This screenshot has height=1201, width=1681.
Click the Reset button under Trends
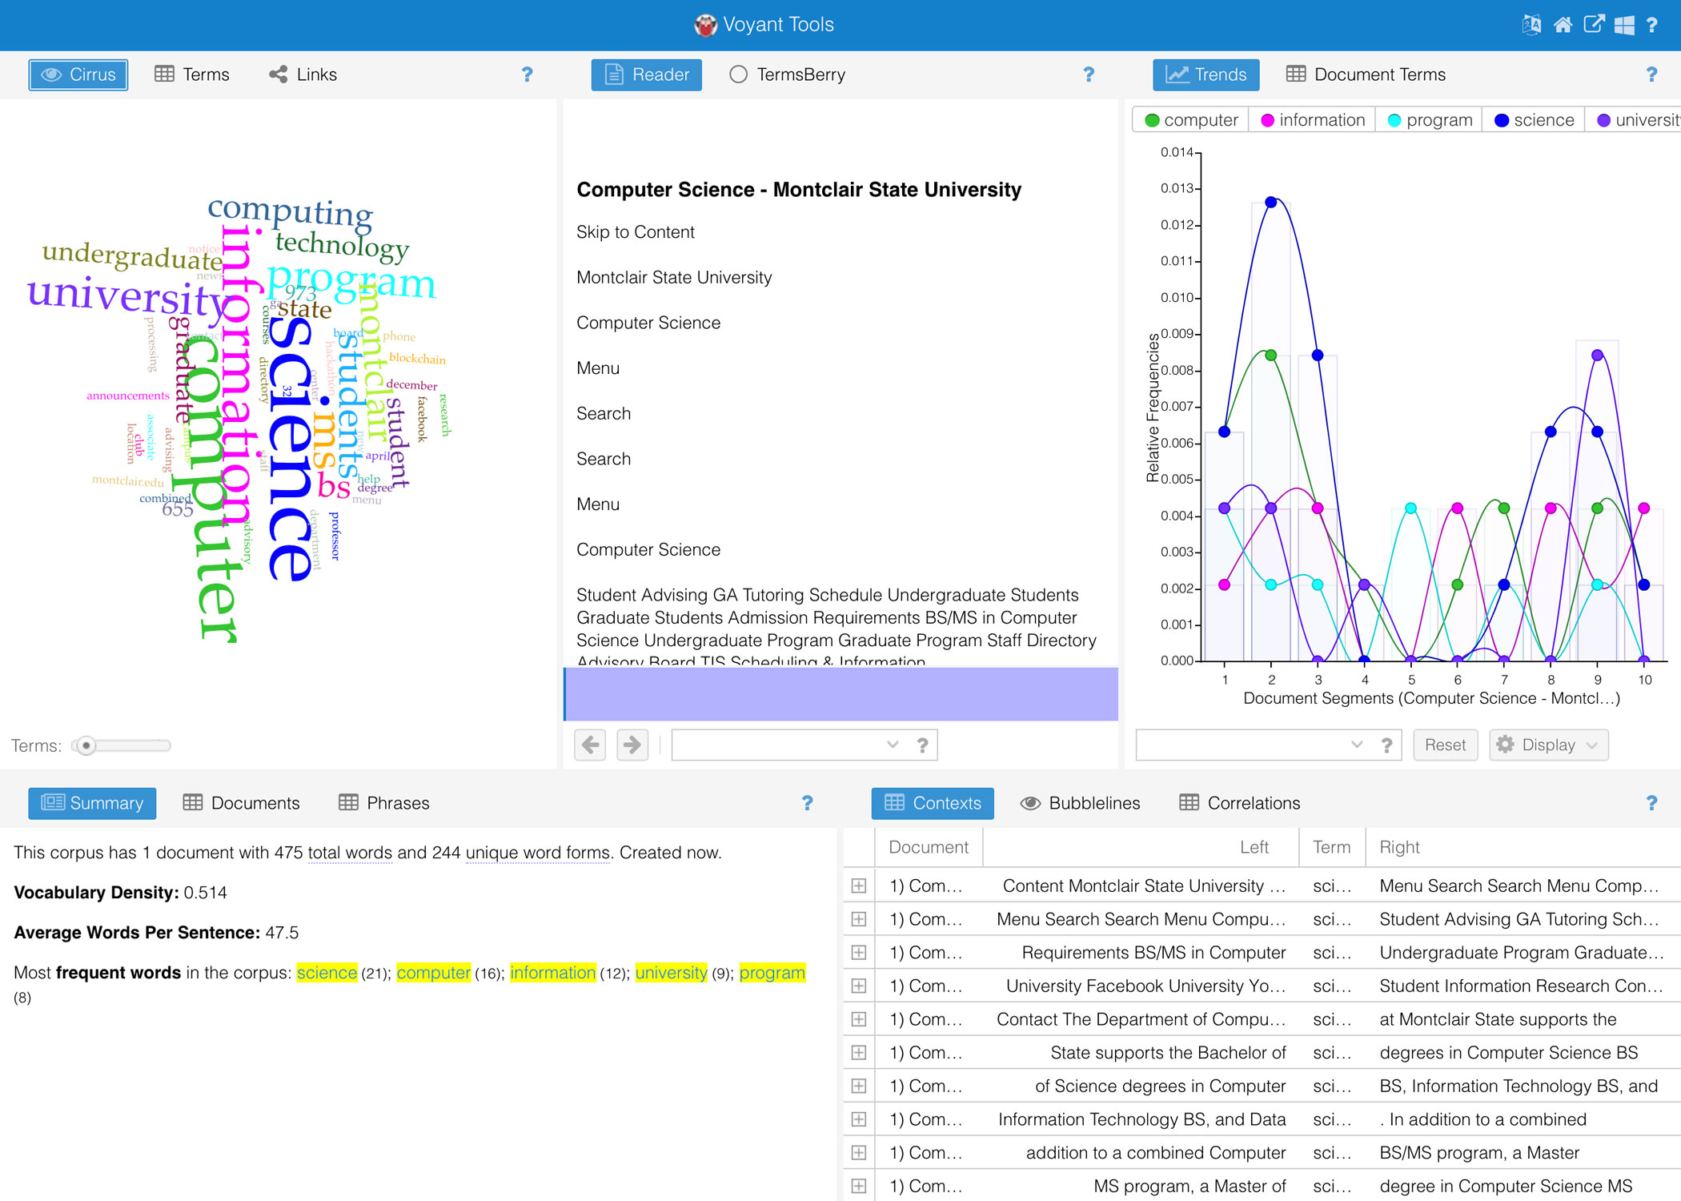click(1445, 745)
